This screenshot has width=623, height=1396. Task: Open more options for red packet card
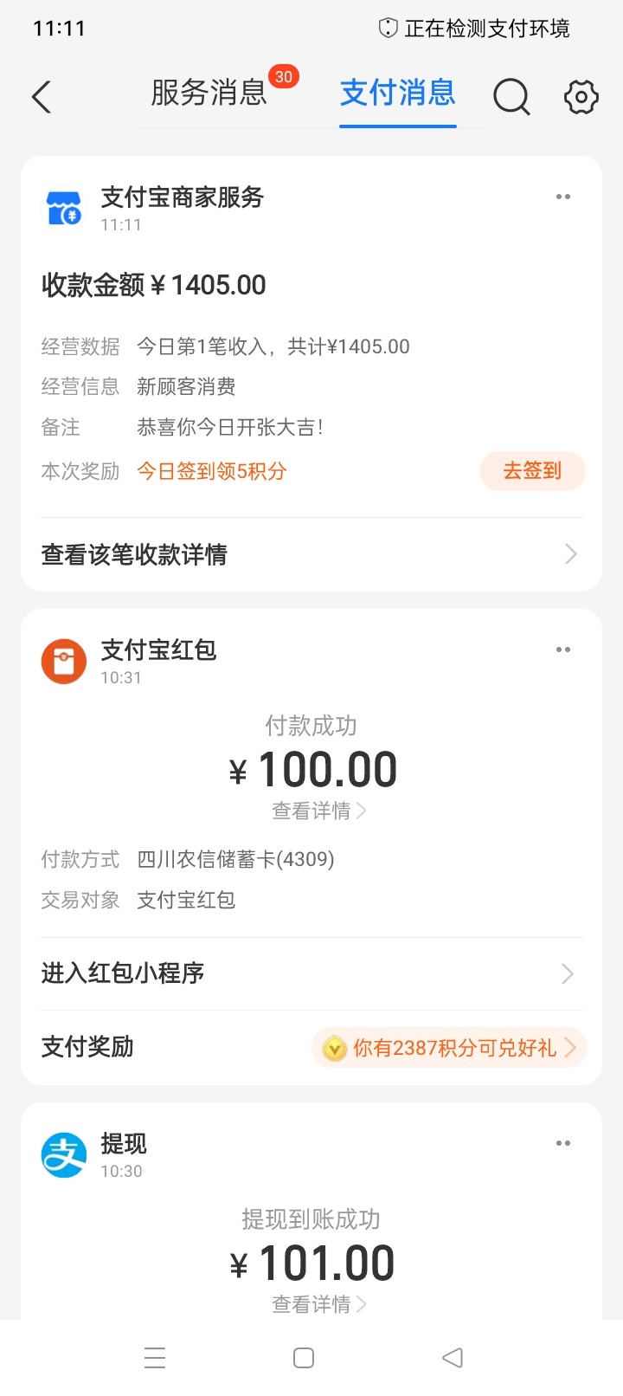(563, 650)
